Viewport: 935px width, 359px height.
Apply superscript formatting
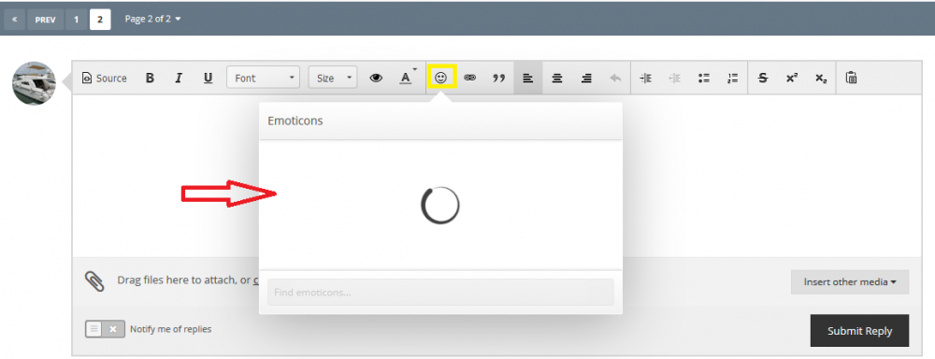click(792, 79)
